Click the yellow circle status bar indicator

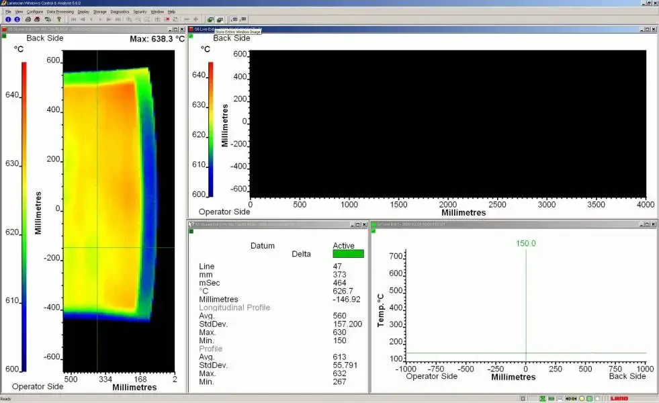pyautogui.click(x=582, y=399)
